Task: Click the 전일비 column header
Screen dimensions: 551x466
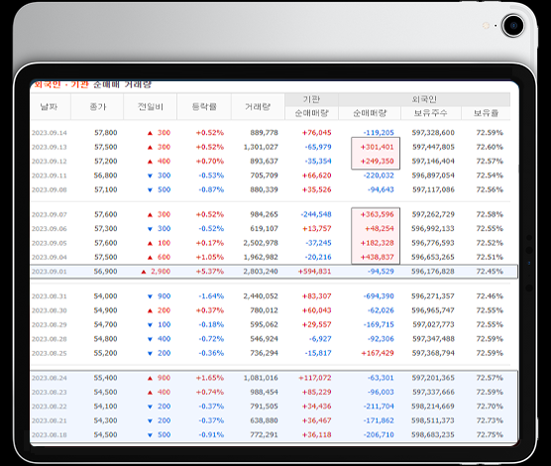Action: coord(151,106)
